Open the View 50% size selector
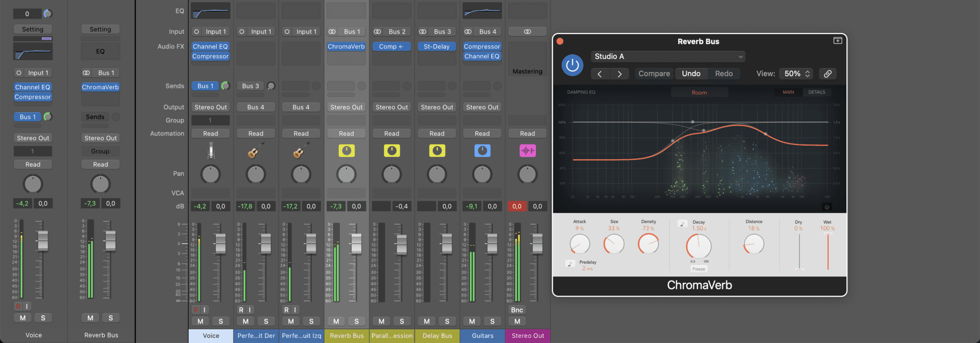Image resolution: width=980 pixels, height=343 pixels. click(796, 74)
